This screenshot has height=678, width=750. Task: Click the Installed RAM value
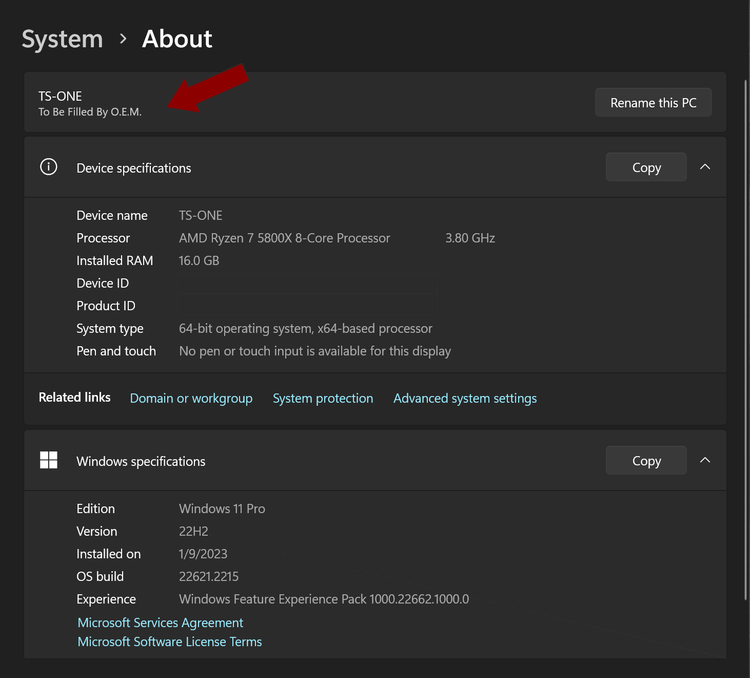point(199,260)
